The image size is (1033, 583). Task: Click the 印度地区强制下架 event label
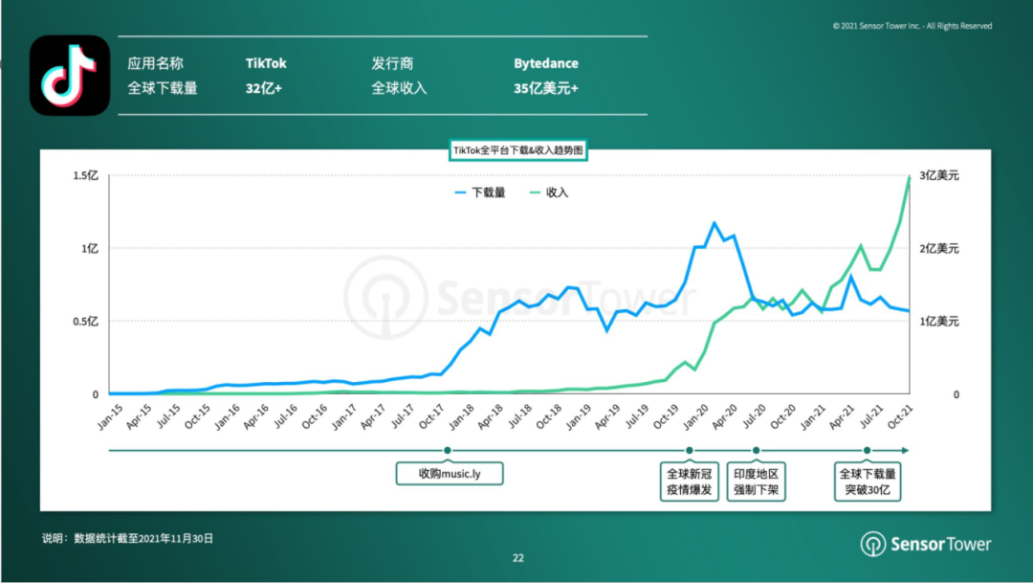[756, 482]
